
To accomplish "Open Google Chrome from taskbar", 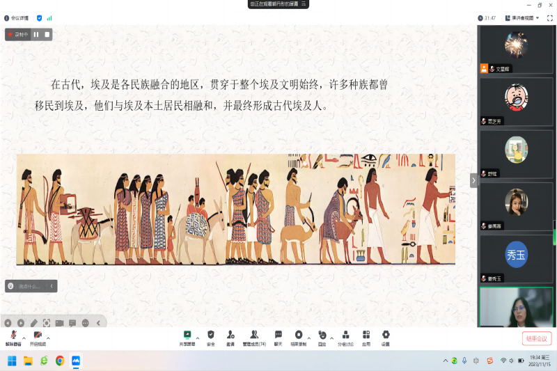I will 60,361.
